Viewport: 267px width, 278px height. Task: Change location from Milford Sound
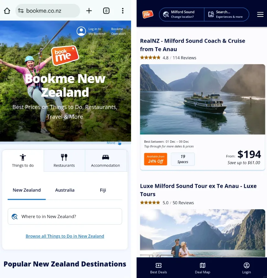(182, 14)
